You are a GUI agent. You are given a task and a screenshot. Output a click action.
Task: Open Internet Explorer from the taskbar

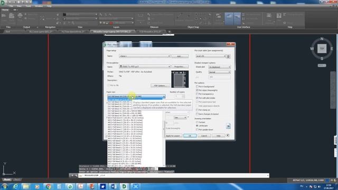click(x=15, y=186)
